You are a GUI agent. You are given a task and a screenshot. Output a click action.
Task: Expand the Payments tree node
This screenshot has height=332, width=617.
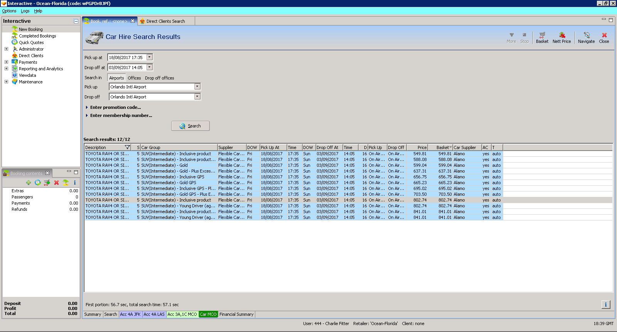6,62
